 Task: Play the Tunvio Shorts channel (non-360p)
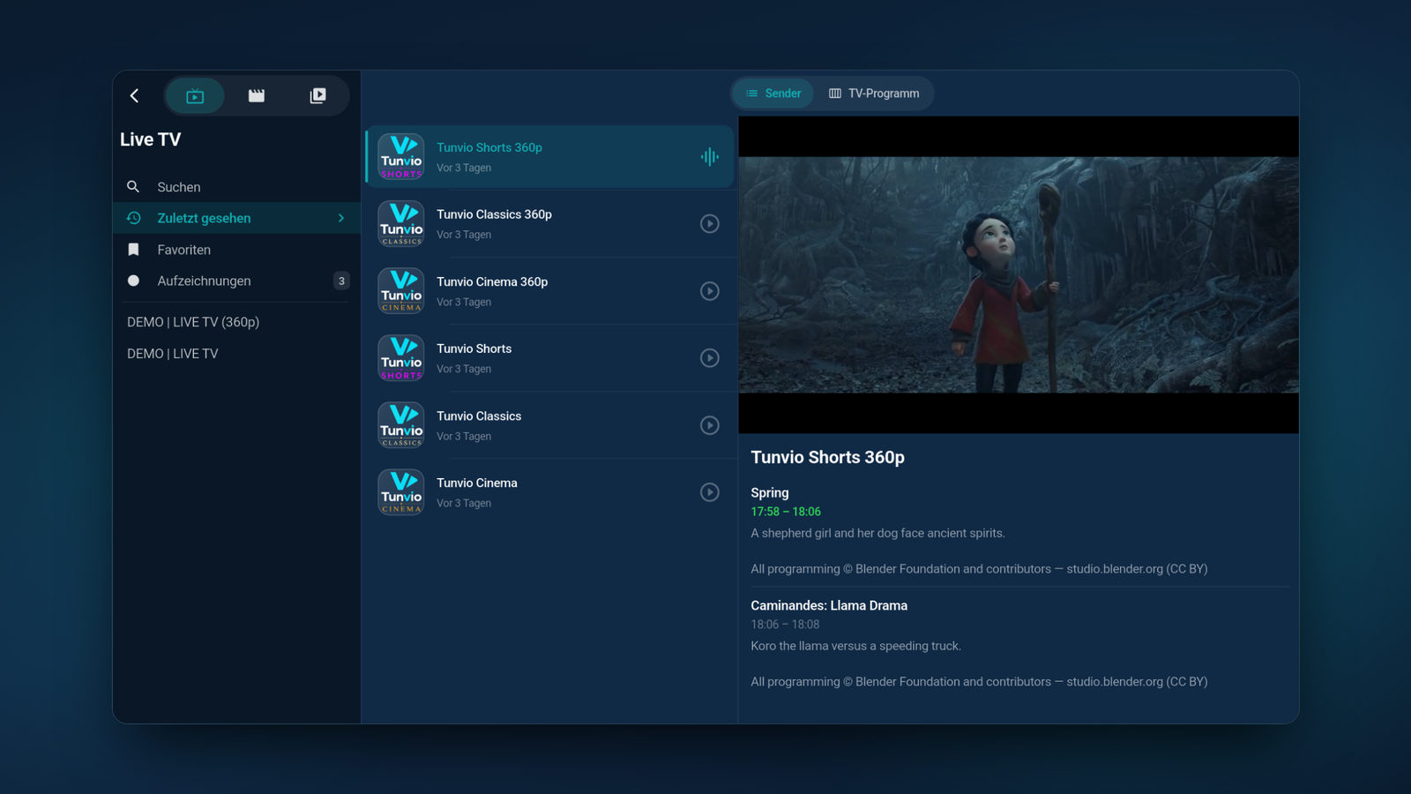[x=710, y=358]
